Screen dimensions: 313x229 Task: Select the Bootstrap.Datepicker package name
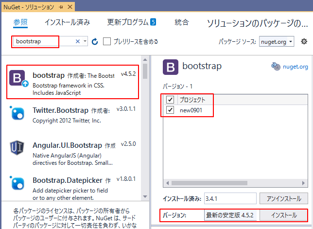[x=68, y=180]
